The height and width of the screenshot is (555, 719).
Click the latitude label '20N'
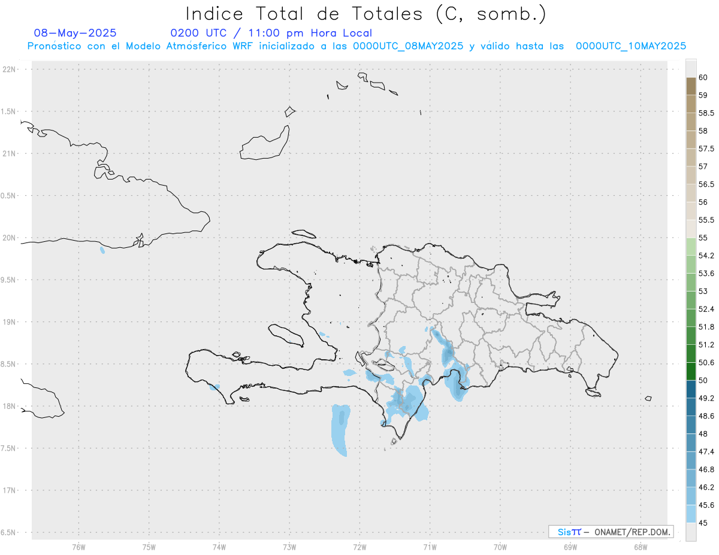tap(9, 238)
